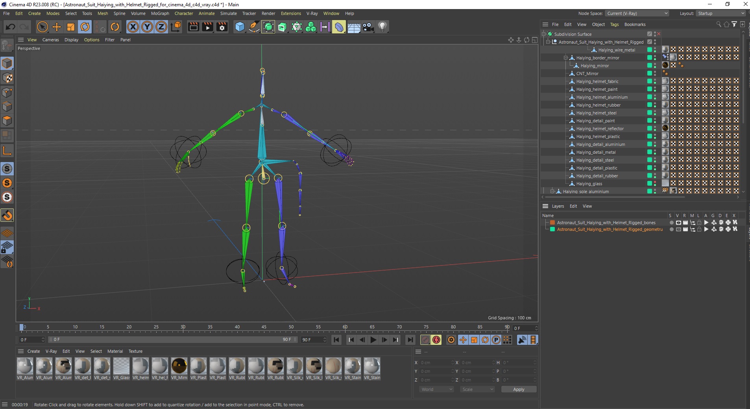Click green color swatch of geometry layer

(552, 229)
